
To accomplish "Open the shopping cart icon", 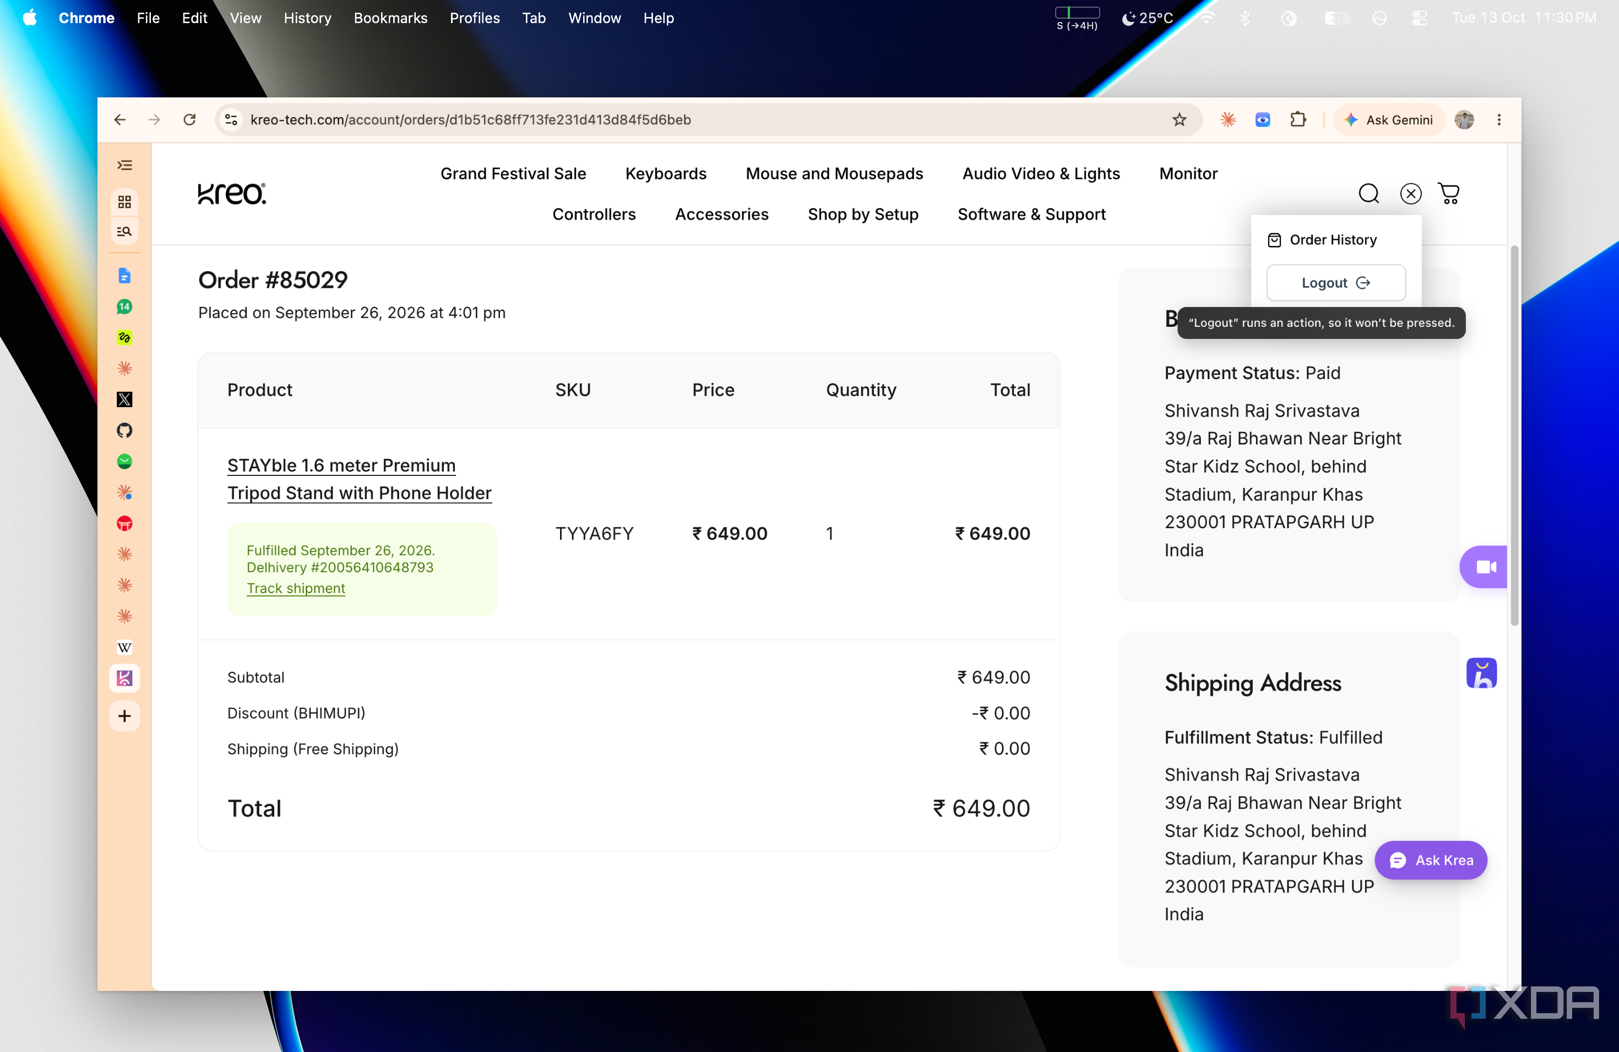I will tap(1449, 194).
